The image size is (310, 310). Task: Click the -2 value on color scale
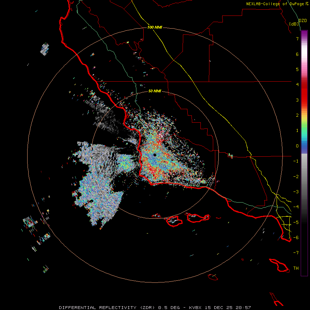tap(296, 176)
